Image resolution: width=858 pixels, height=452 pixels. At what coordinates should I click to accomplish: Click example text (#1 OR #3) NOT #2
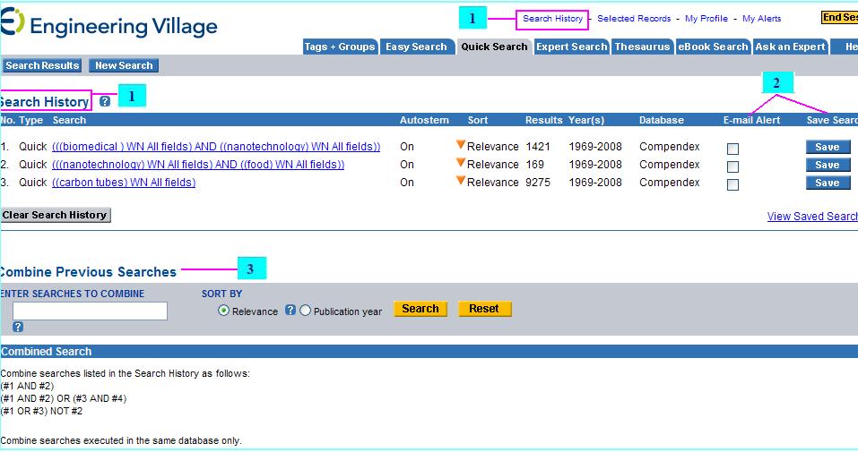click(x=41, y=411)
